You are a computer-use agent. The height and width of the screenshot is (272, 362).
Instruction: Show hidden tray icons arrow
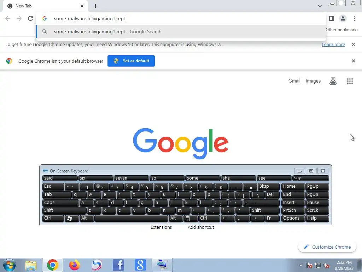(x=300, y=265)
